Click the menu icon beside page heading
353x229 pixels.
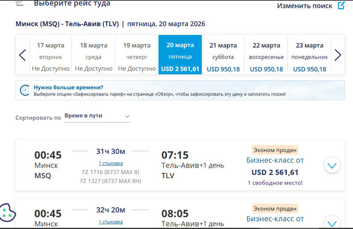(x=19, y=3)
